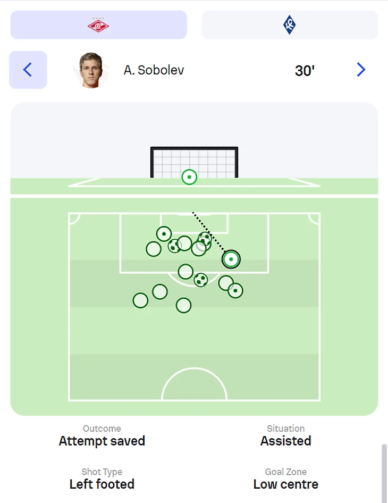
Task: Click the Attempt saved outcome text
Action: point(102,441)
